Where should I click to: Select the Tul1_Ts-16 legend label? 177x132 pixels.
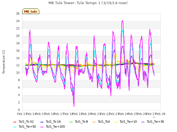click(53, 122)
